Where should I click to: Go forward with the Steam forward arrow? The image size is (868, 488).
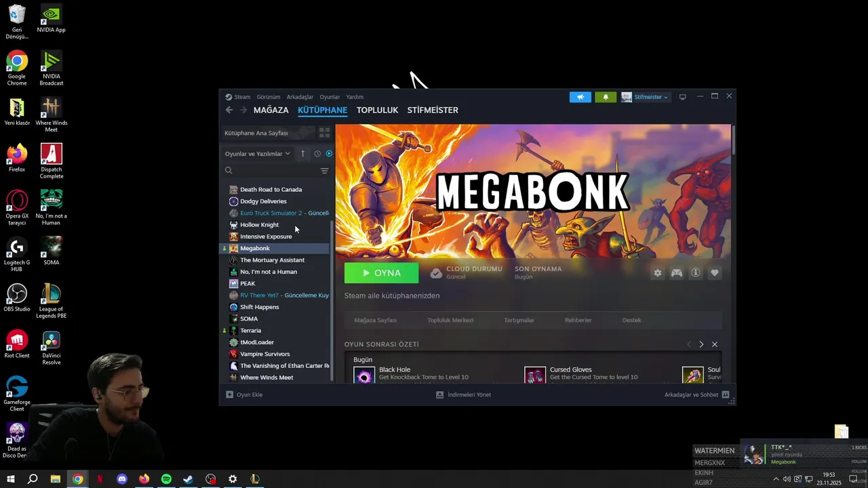(243, 110)
